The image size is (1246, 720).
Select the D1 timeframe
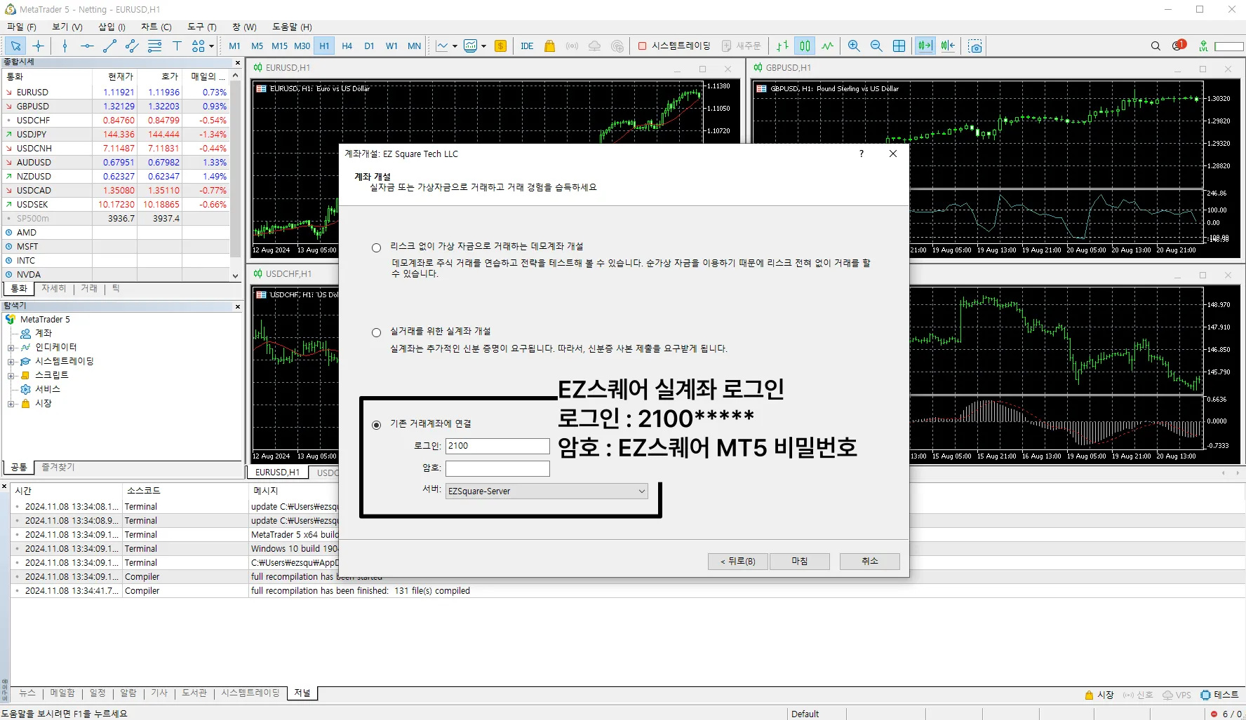pyautogui.click(x=369, y=46)
